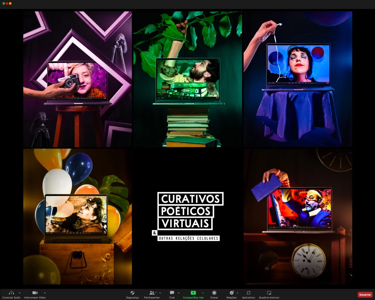Open the Segurança shield icon

(x=132, y=293)
